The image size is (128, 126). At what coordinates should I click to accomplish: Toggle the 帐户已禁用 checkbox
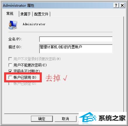[10, 77]
